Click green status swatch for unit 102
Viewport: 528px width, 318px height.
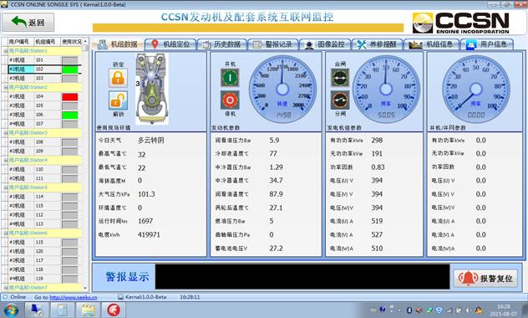pos(69,69)
